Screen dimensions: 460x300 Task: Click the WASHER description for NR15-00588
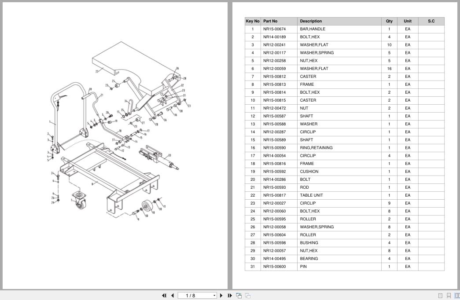pyautogui.click(x=309, y=124)
